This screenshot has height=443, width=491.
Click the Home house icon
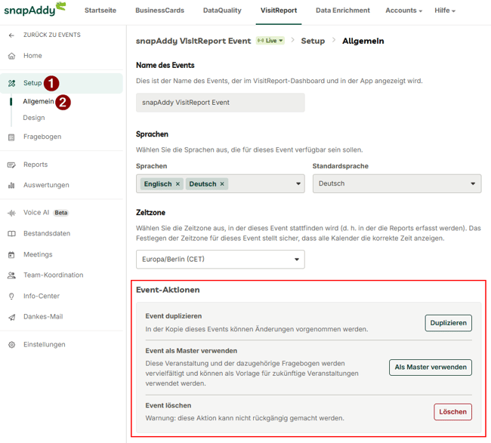11,56
